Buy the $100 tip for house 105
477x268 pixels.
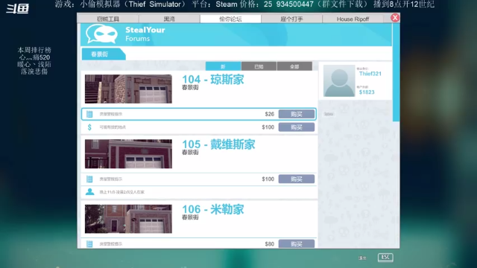click(x=297, y=179)
